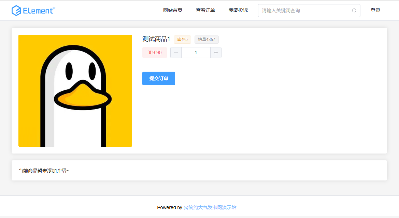The image size is (399, 218).
Task: Click the product title 测试商品1
Action: click(x=156, y=39)
